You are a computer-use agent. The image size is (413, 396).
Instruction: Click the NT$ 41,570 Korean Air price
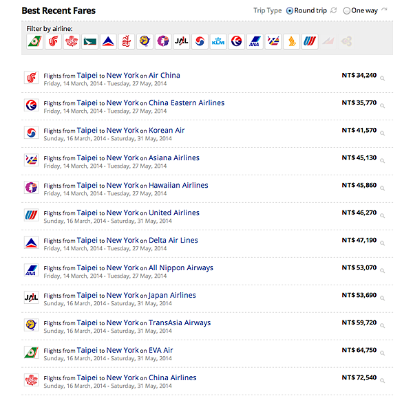[359, 130]
